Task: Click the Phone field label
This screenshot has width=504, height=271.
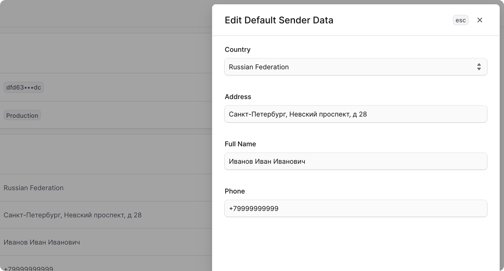Action: coord(235,191)
